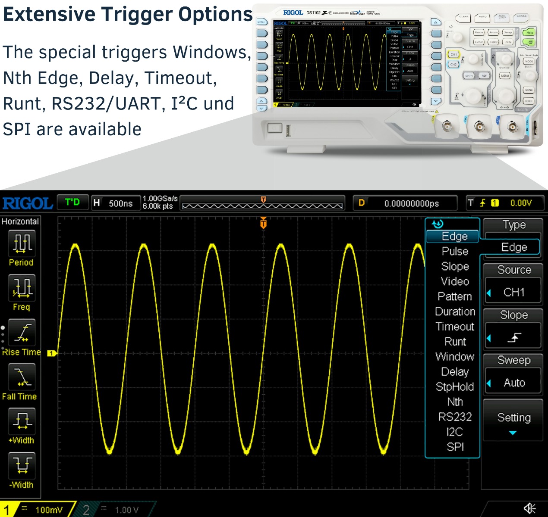This screenshot has height=517, width=548.
Task: Click the menu scroll knob icon above Edge
Action: [437, 224]
